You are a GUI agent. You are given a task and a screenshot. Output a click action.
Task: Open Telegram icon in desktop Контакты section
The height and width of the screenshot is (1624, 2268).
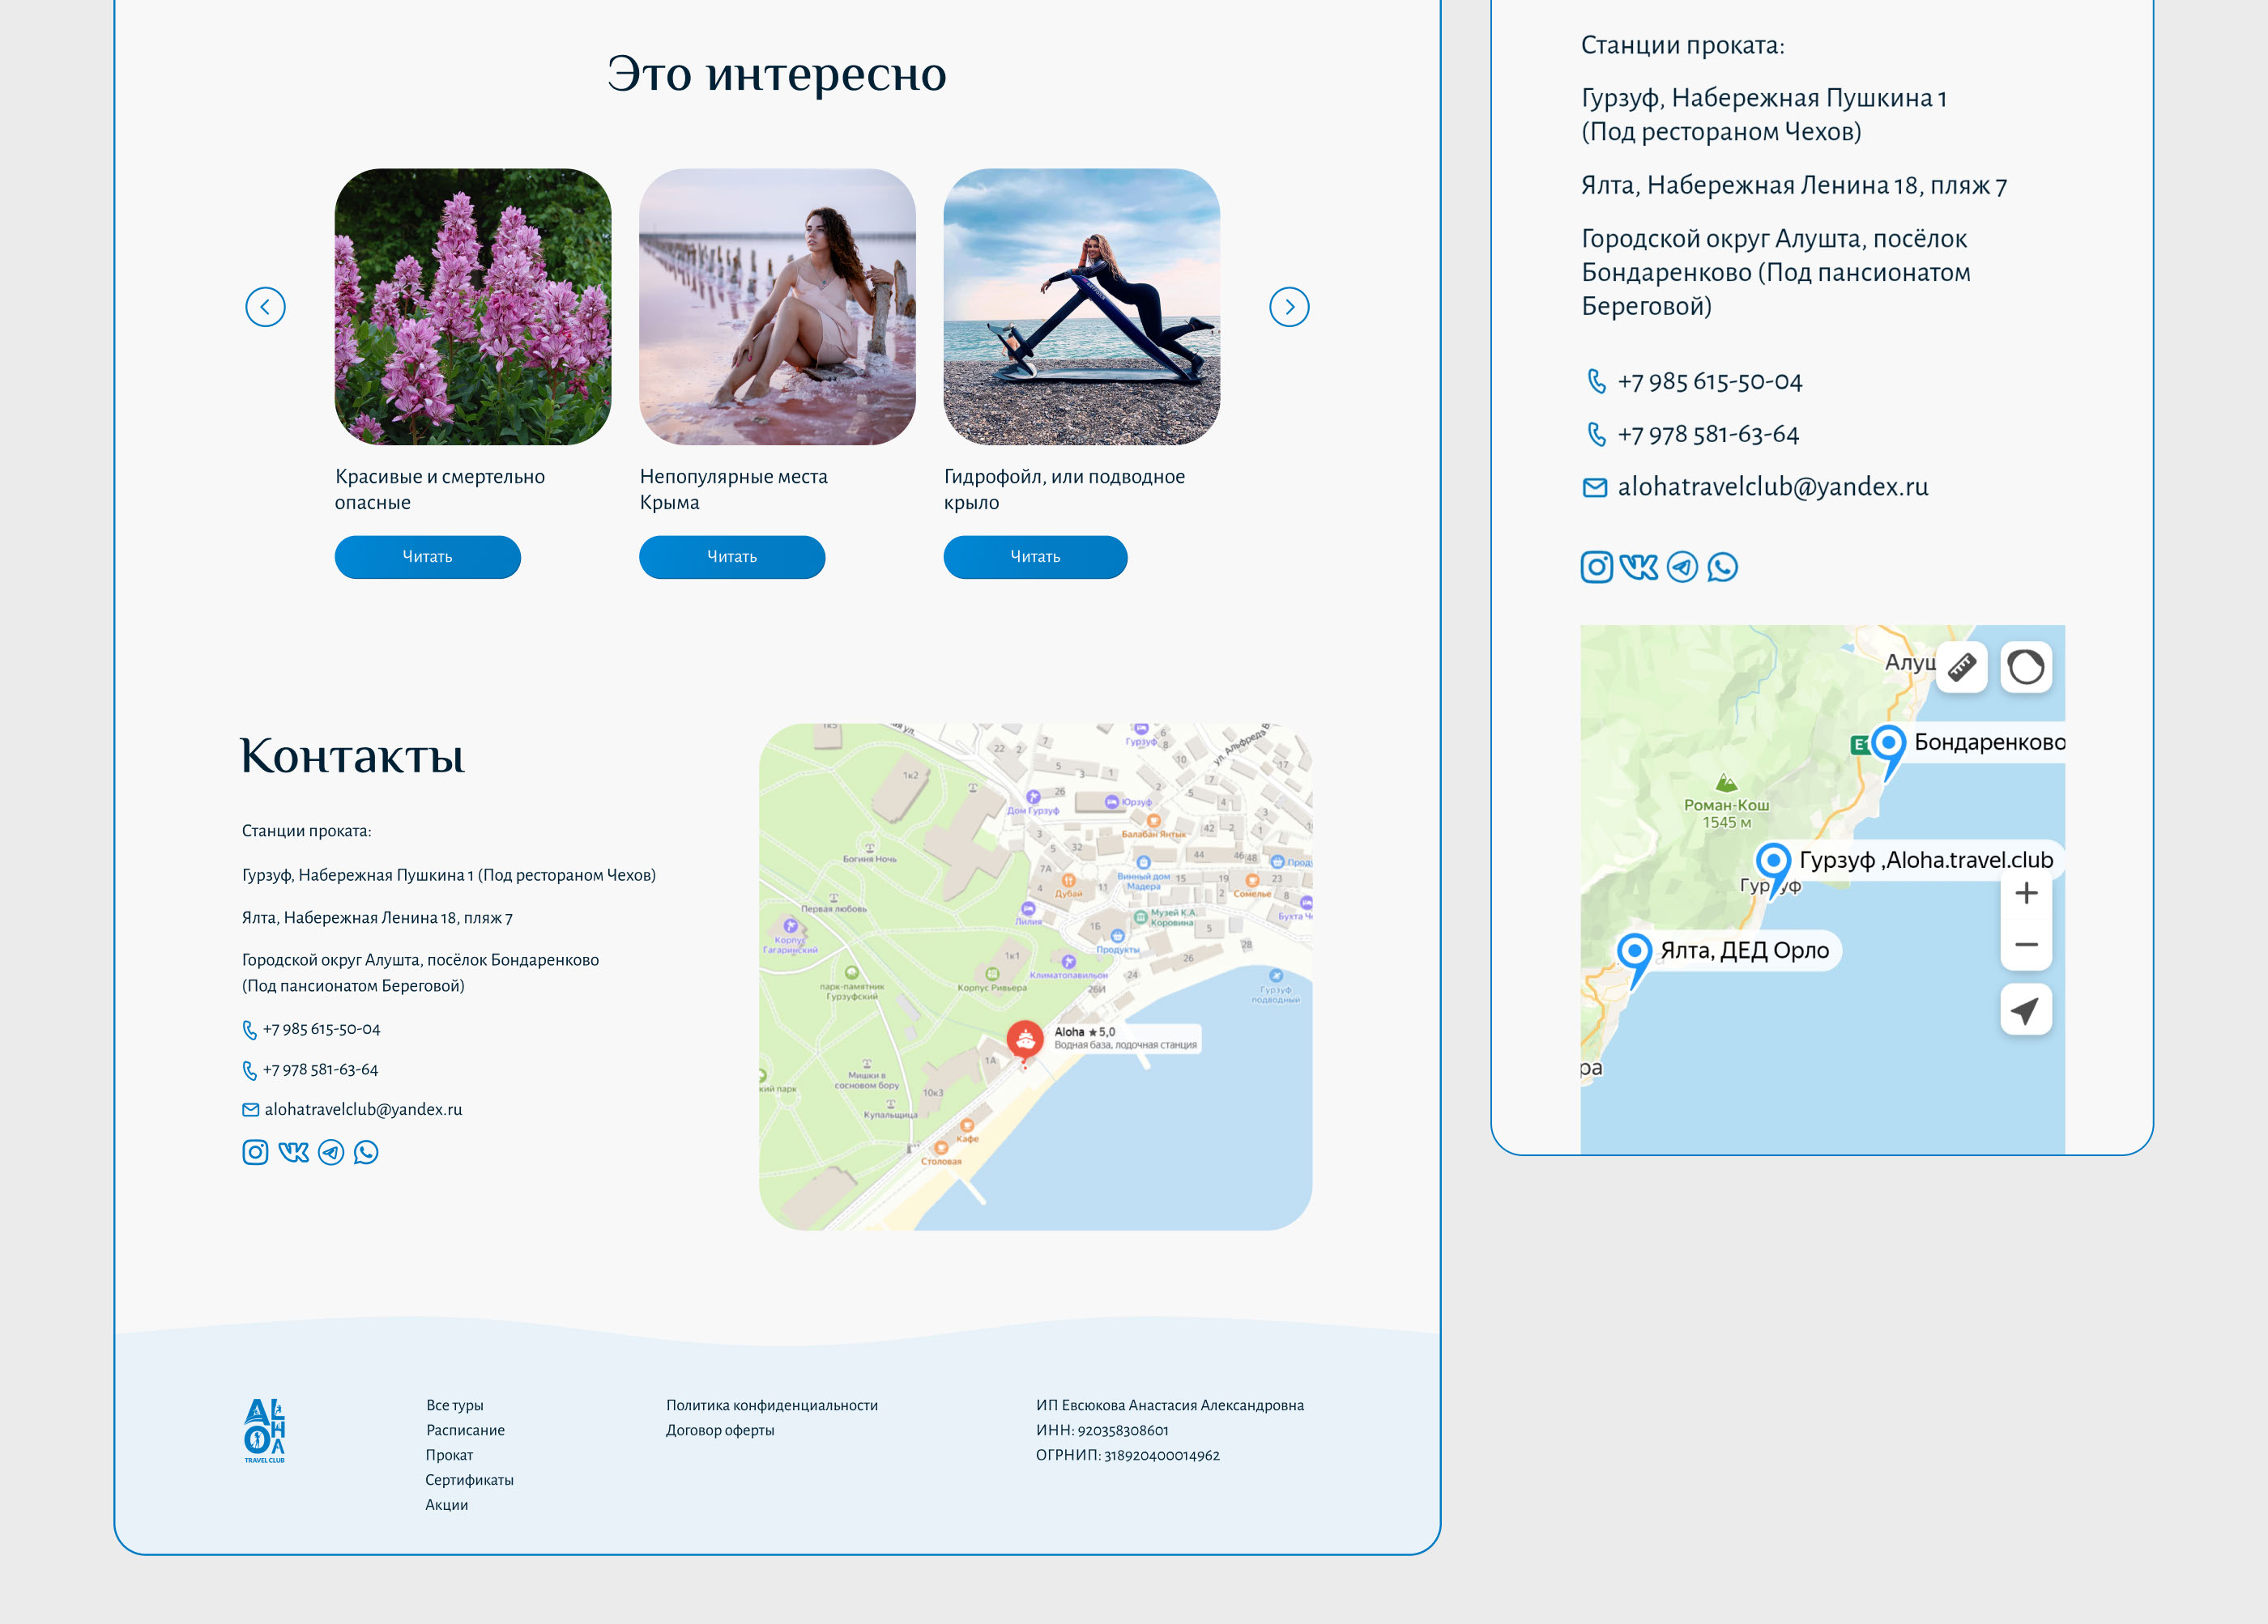pyautogui.click(x=331, y=1152)
